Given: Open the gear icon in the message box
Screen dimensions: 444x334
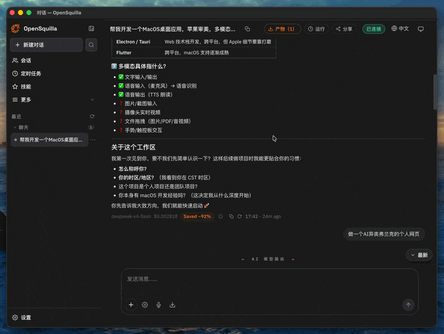Looking at the screenshot, I should pos(145,305).
